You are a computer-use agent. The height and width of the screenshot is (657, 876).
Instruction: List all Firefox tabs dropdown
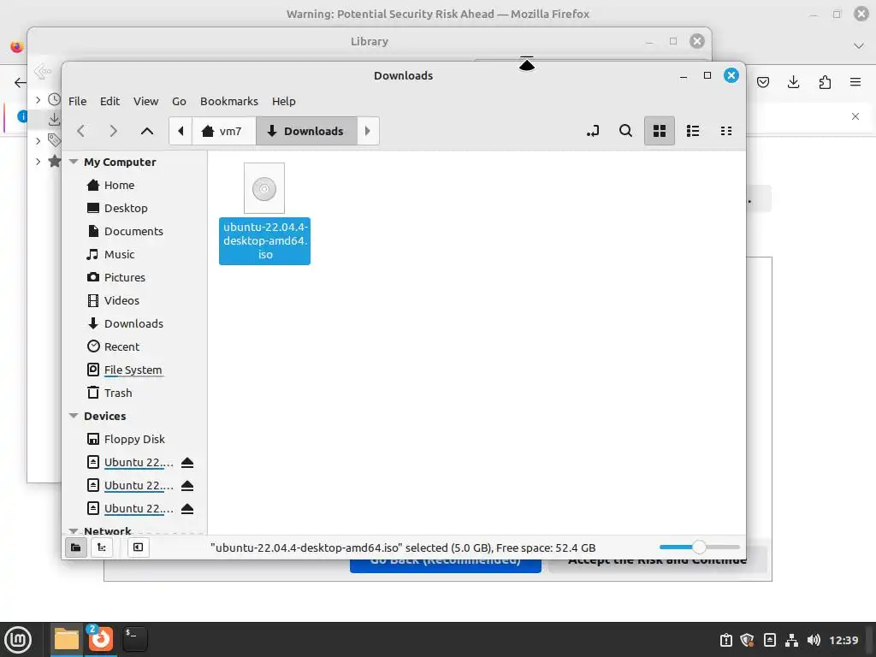tap(859, 46)
